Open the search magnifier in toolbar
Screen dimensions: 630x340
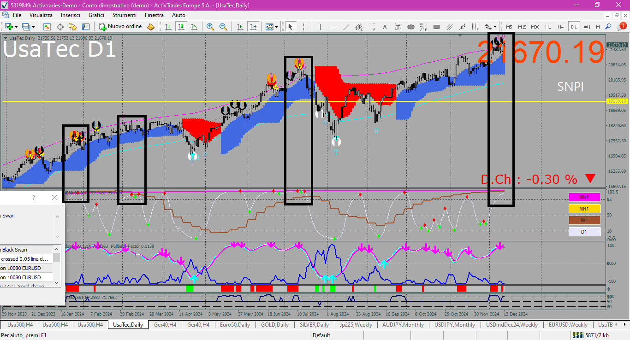coord(608,27)
